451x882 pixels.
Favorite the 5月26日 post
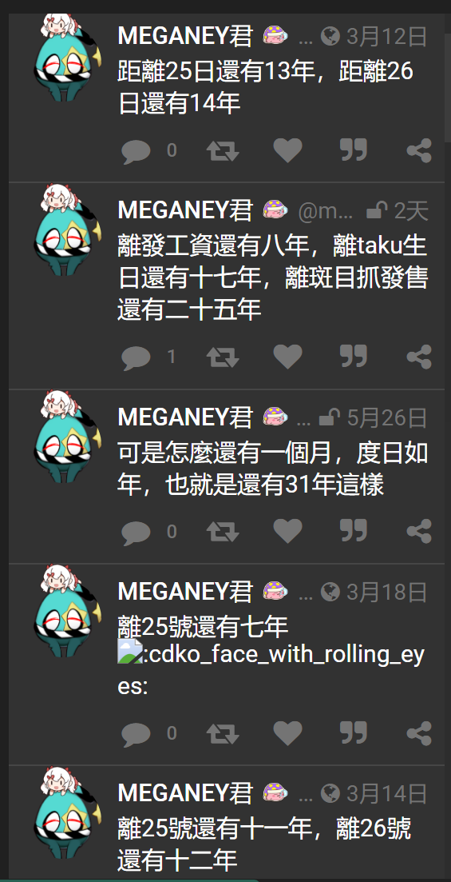287,532
